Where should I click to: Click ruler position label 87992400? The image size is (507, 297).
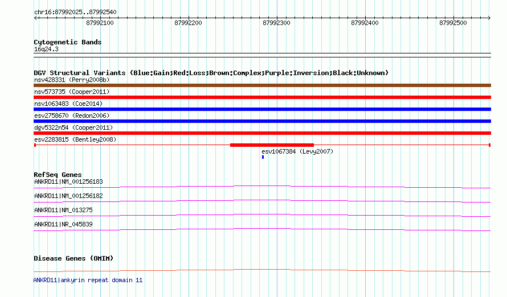[365, 23]
